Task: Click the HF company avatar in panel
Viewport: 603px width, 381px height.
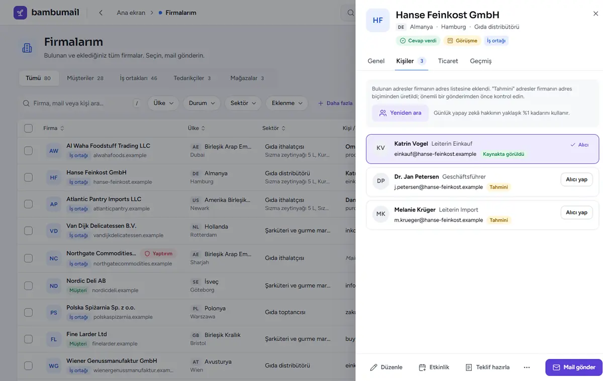Action: click(378, 21)
